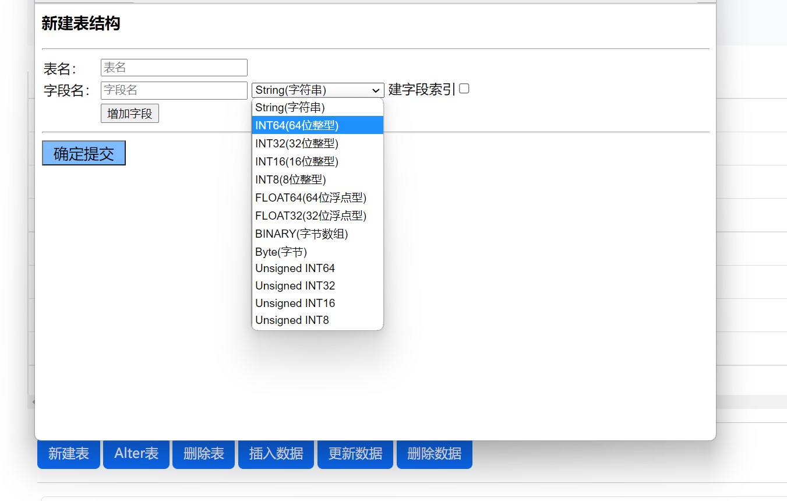Image resolution: width=787 pixels, height=501 pixels.
Task: Click the 新建表 button
Action: 69,454
